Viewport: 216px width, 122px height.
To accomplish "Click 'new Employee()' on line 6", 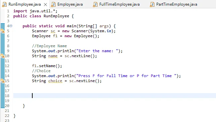I will pyautogui.click(x=81, y=36).
